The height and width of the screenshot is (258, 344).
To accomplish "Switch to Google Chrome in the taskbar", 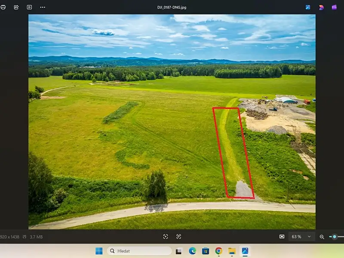I will (219, 251).
